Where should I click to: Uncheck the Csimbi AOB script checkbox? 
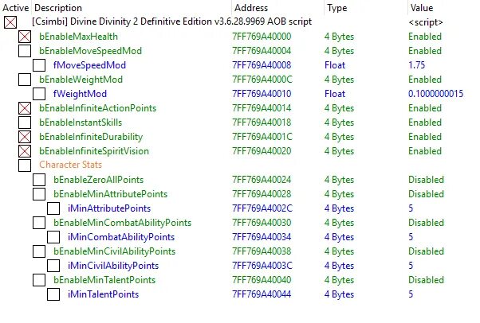pos(10,22)
